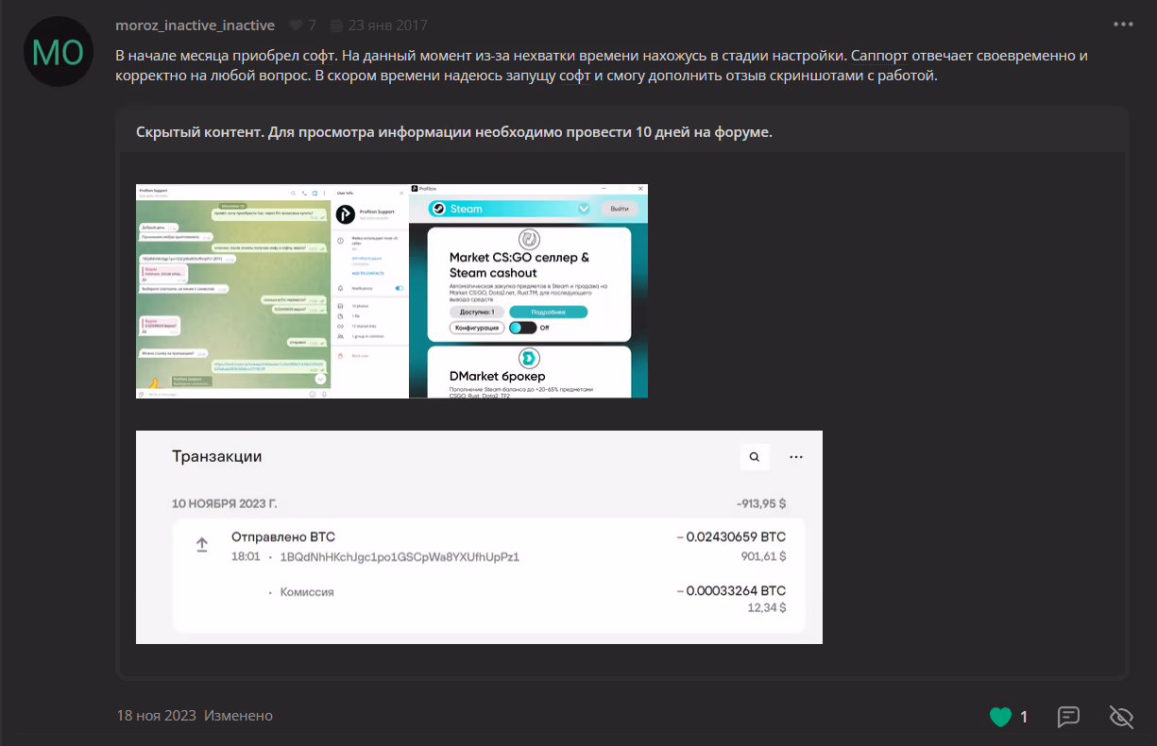Screen dimensions: 1157x746
Task: Open the quote/reply speech bubble icon
Action: [x=1068, y=717]
